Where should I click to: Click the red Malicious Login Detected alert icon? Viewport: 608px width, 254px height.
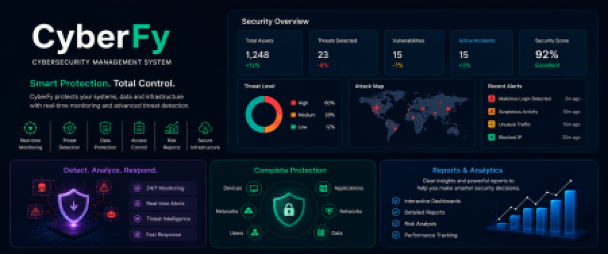(491, 99)
